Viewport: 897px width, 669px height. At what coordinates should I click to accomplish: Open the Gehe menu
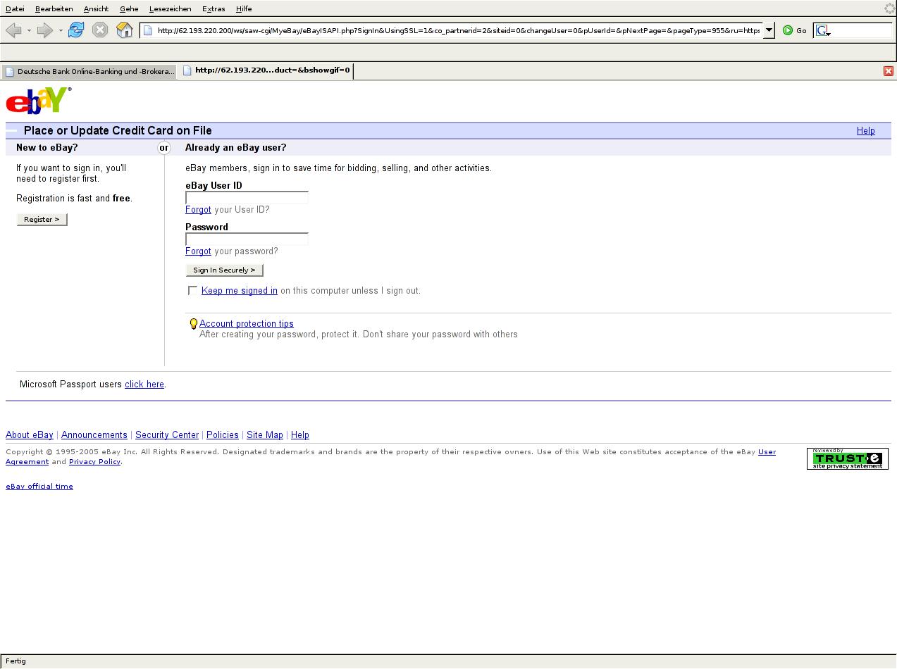(x=129, y=8)
